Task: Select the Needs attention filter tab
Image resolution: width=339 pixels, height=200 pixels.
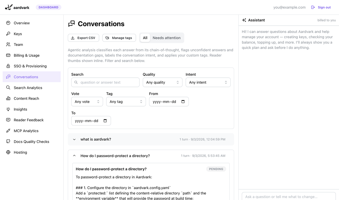Action: click(x=167, y=38)
